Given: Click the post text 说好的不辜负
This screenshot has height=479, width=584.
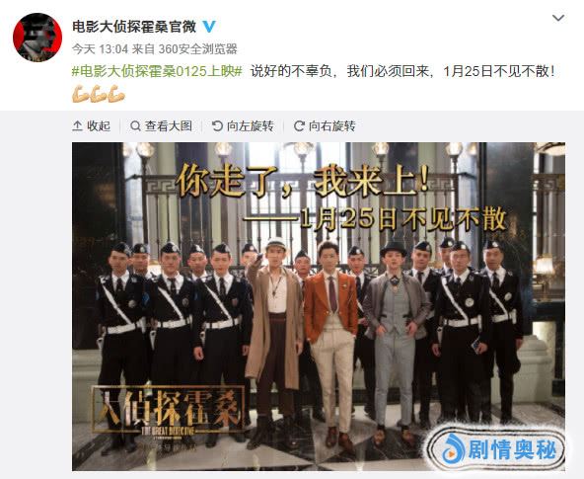Looking at the screenshot, I should click(291, 71).
